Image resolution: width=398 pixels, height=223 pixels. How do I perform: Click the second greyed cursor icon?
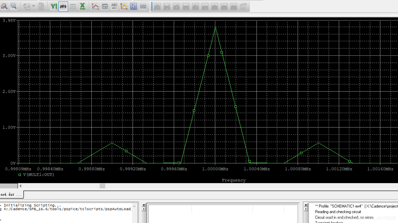click(167, 6)
